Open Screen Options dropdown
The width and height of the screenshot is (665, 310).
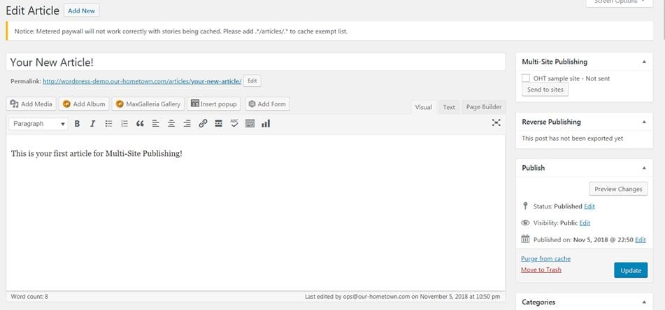619,3
